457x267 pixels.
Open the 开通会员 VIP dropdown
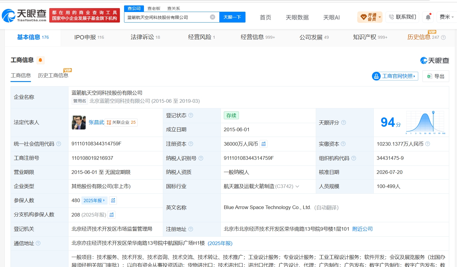point(370,17)
